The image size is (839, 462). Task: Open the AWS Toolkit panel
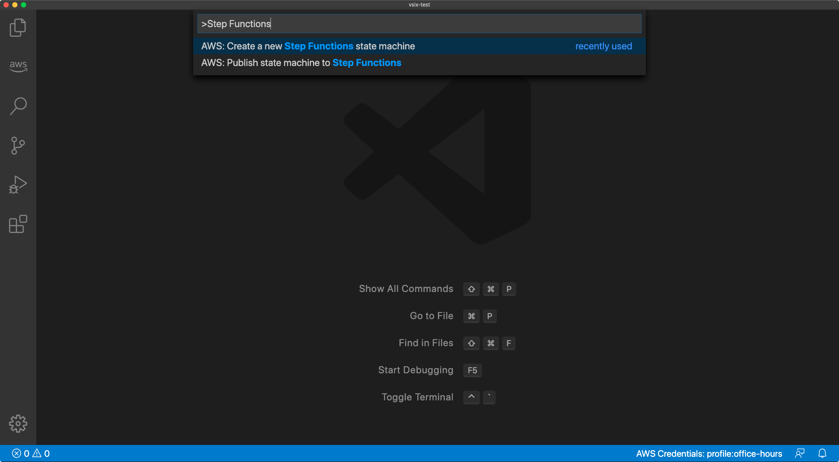pos(18,66)
